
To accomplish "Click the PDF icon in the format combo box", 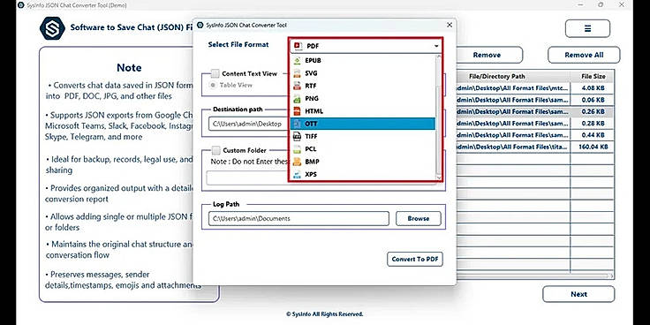I will tap(297, 46).
